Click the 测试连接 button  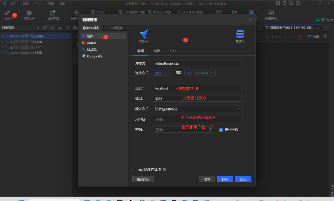pos(143,179)
